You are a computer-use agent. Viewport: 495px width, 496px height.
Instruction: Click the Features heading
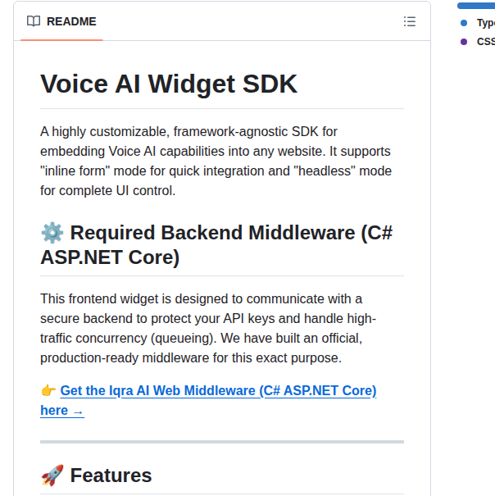(111, 476)
